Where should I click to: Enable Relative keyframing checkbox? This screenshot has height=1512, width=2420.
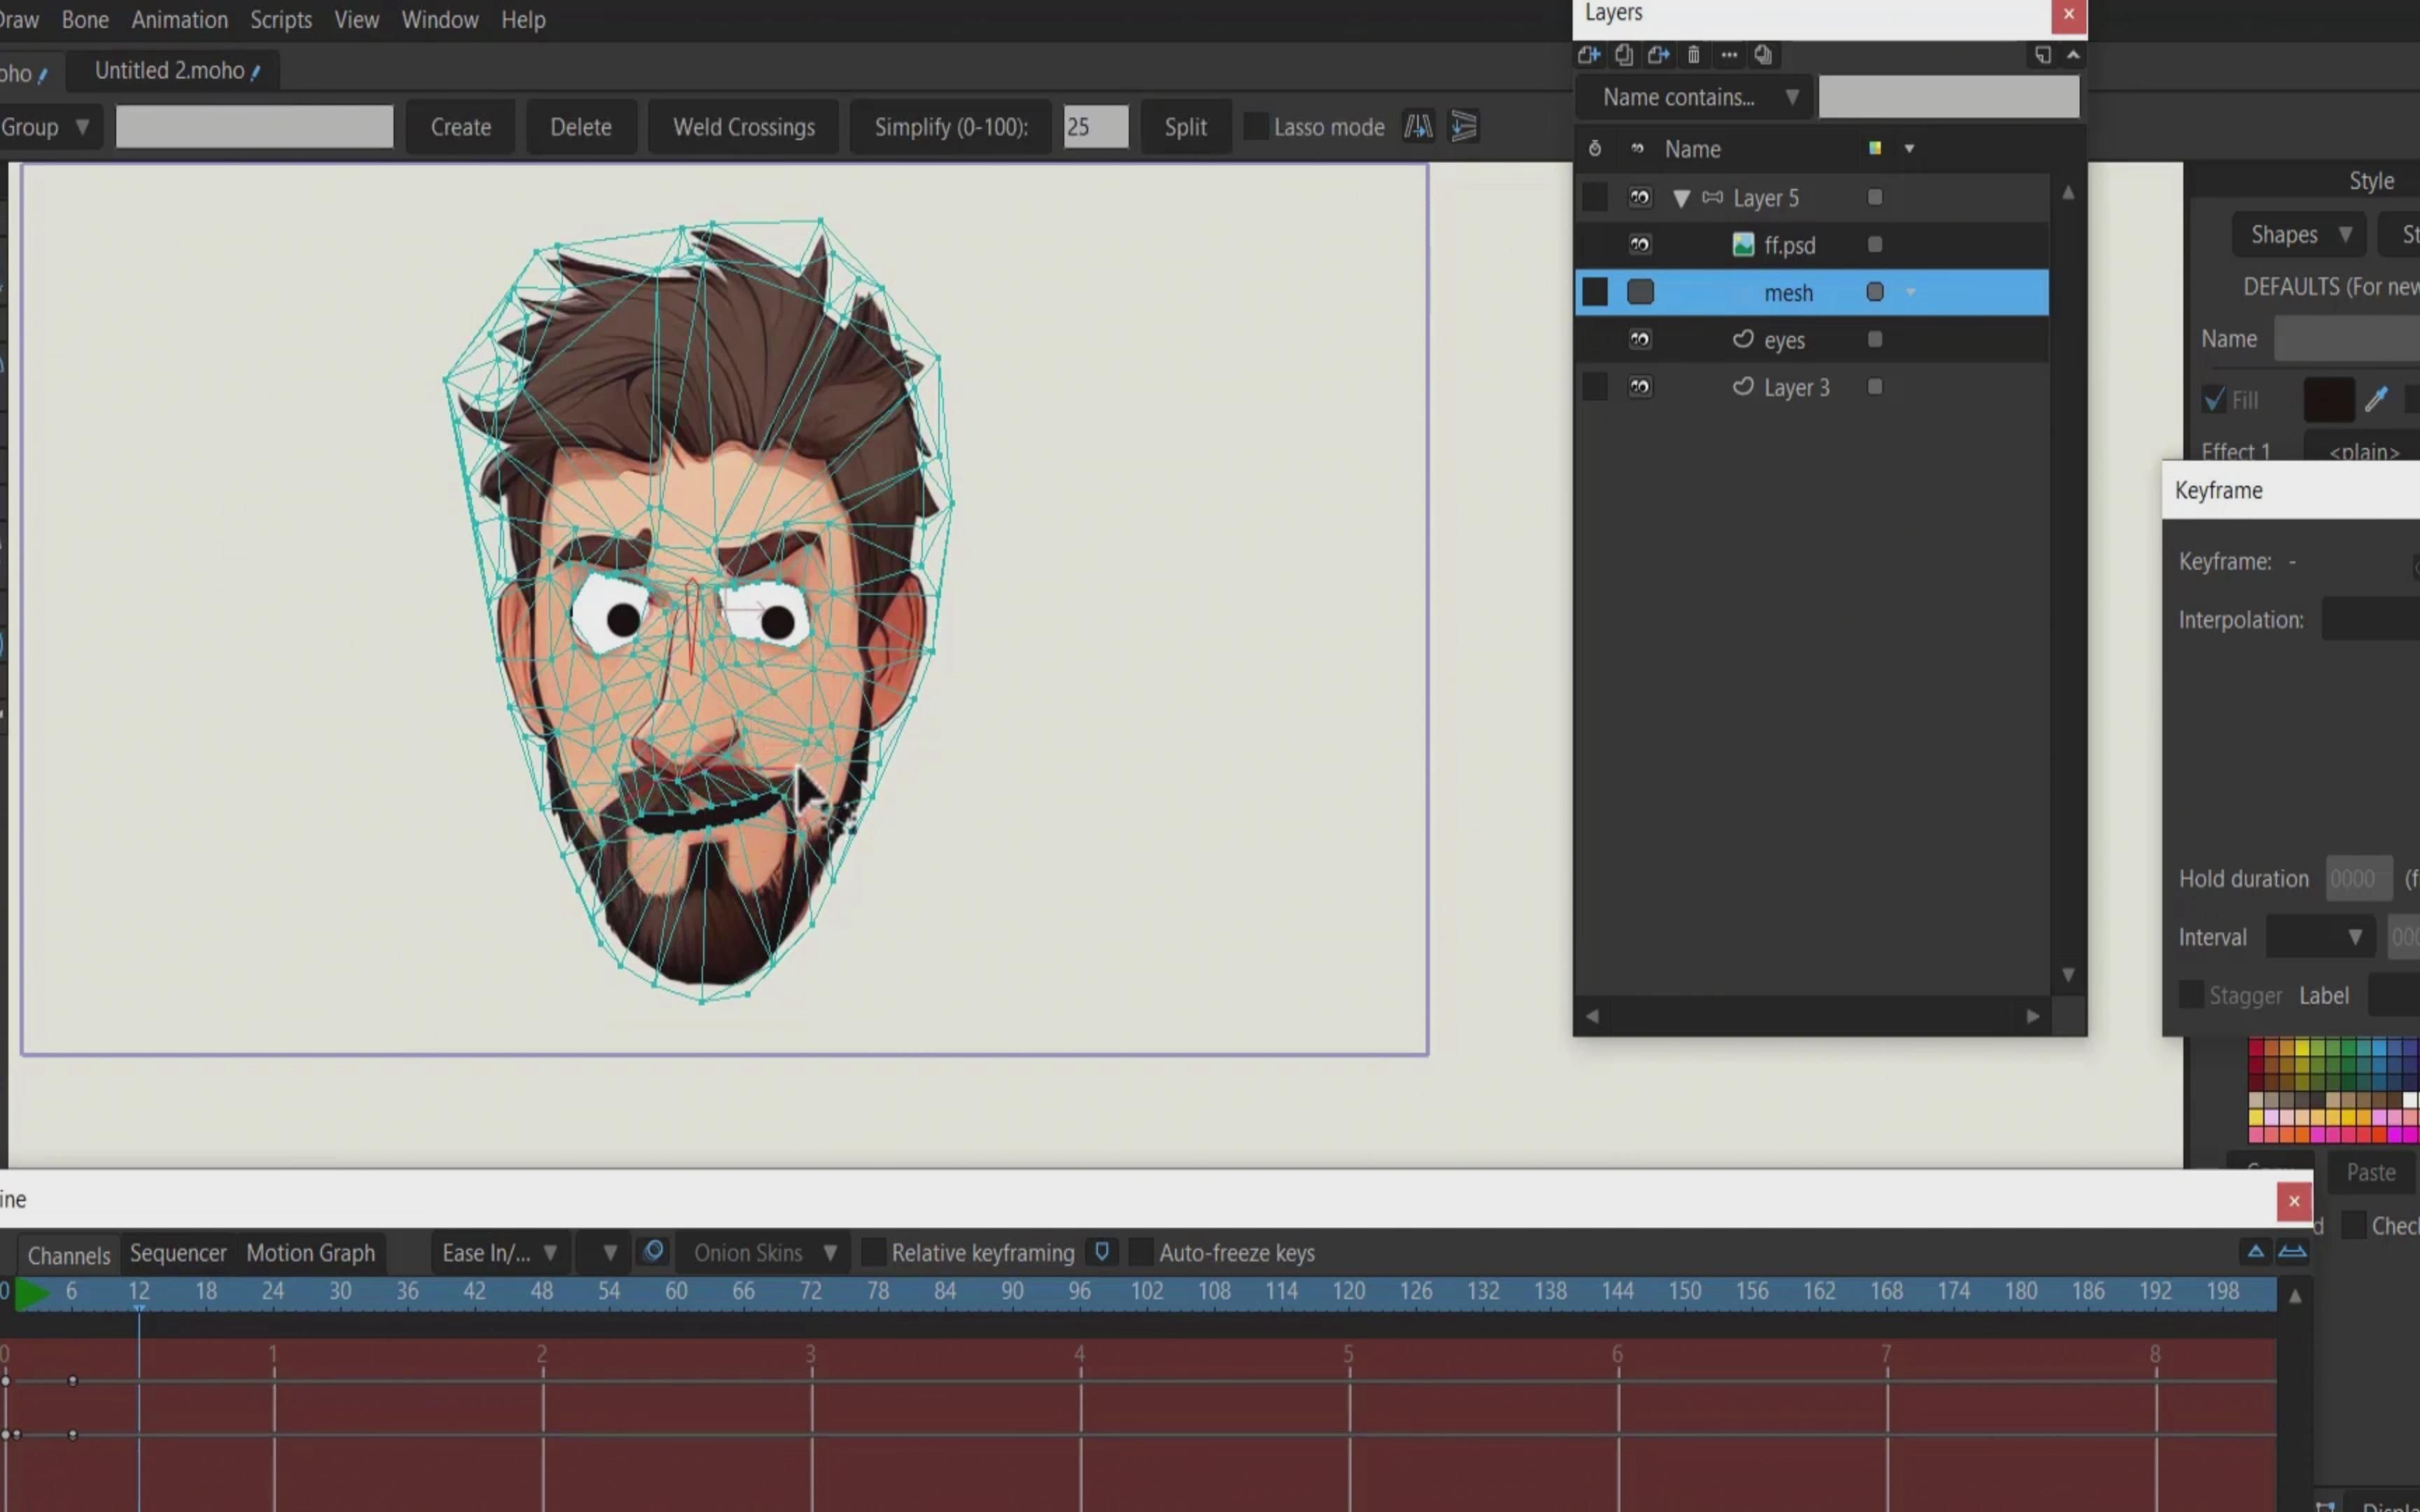(873, 1252)
